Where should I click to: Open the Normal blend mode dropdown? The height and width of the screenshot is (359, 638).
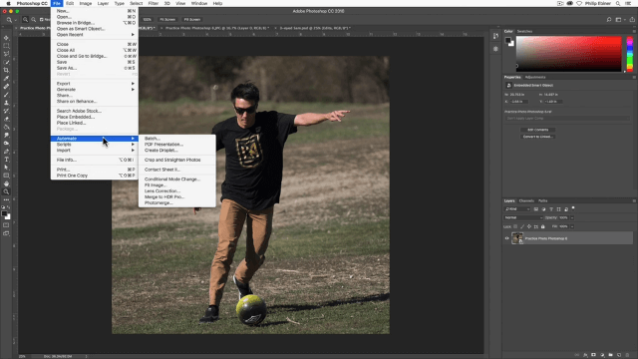pos(523,217)
